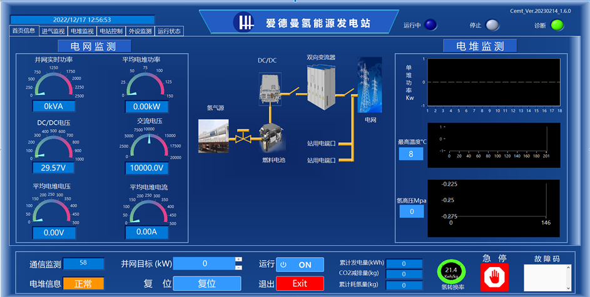Click the DC/DC converter image

click(270, 89)
